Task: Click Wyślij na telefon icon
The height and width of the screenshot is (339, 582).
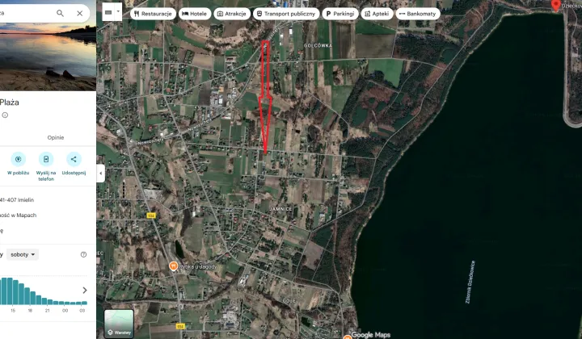Action: [x=46, y=159]
